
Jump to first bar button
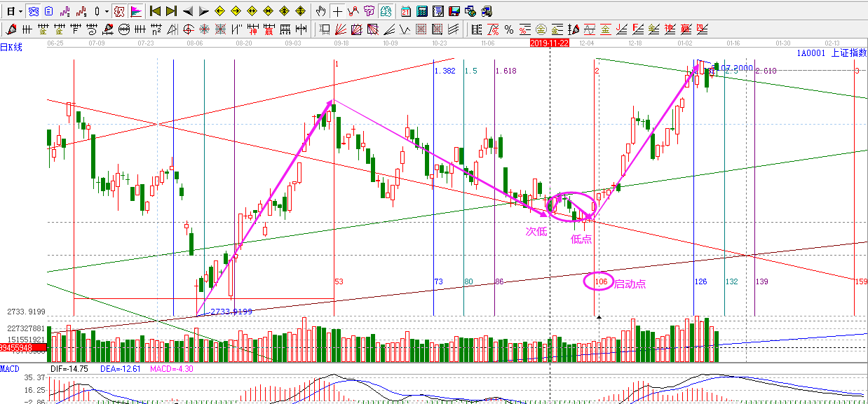pyautogui.click(x=156, y=11)
